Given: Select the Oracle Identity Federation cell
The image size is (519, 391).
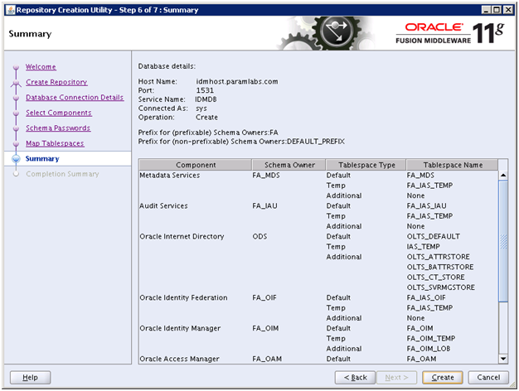Looking at the screenshot, I should click(183, 297).
